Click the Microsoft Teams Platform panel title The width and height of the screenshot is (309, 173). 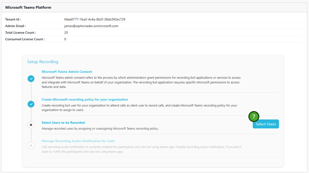tap(28, 8)
